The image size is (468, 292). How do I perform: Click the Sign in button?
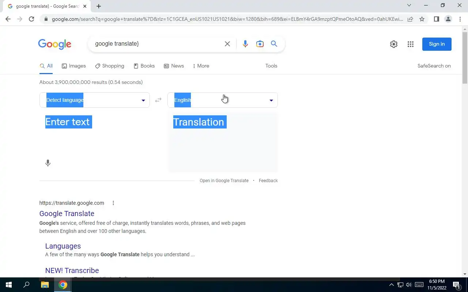pyautogui.click(x=437, y=44)
